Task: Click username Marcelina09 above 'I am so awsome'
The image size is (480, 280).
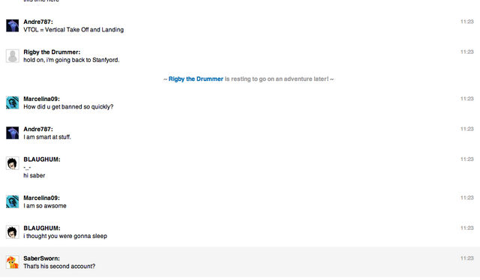Action: pos(42,198)
